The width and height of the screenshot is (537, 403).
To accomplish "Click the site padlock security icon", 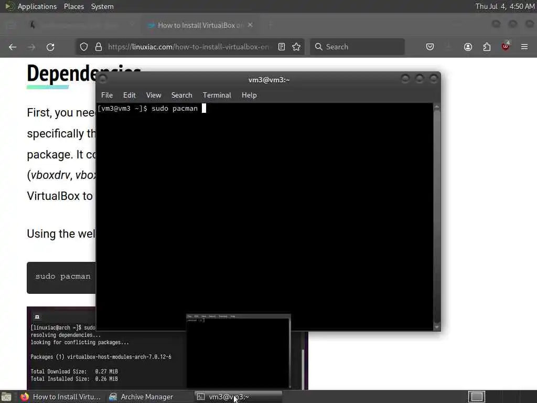I will [99, 47].
